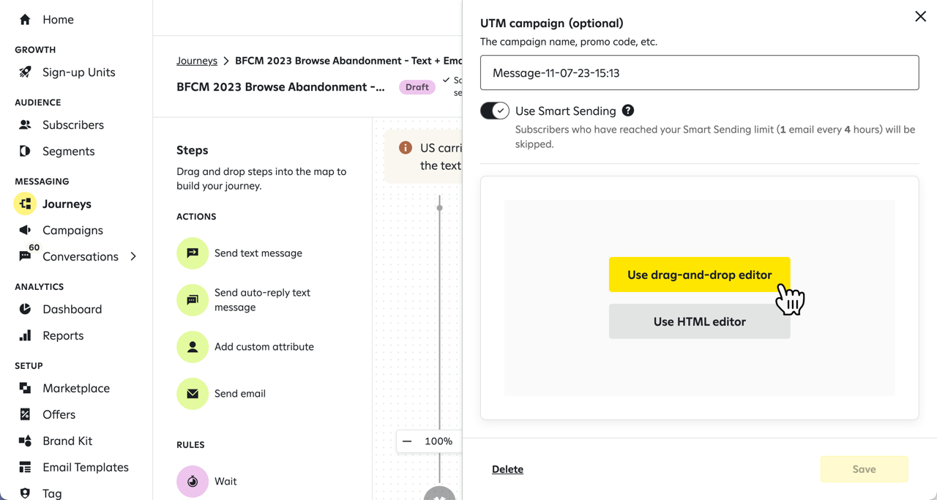Click the Marketplace icon in Setup

[24, 388]
